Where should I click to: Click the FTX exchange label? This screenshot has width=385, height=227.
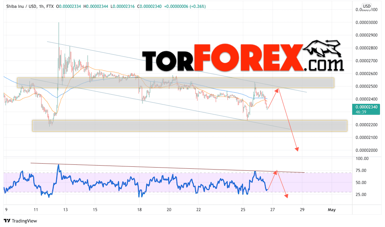tap(50, 7)
